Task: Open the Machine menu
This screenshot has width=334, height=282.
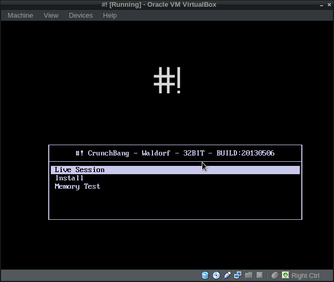Action: point(20,16)
